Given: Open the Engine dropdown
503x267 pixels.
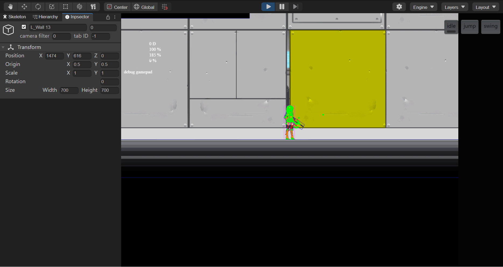Looking at the screenshot, I should tap(423, 7).
